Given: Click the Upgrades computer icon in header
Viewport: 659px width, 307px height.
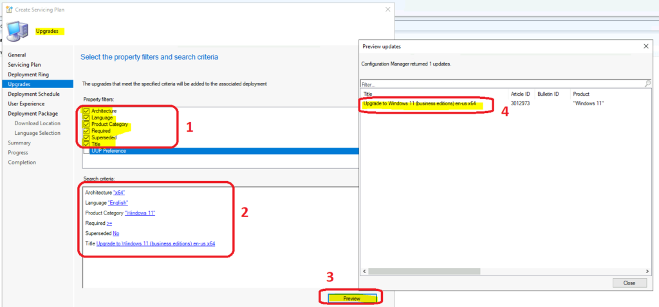Looking at the screenshot, I should point(19,32).
